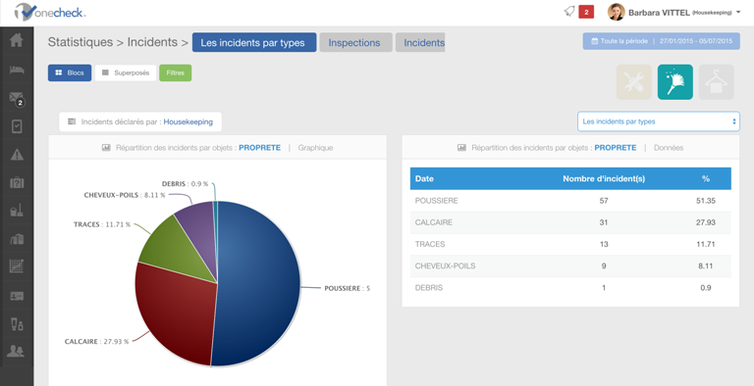
Task: Open the red notification badge showing 2
Action: [586, 12]
